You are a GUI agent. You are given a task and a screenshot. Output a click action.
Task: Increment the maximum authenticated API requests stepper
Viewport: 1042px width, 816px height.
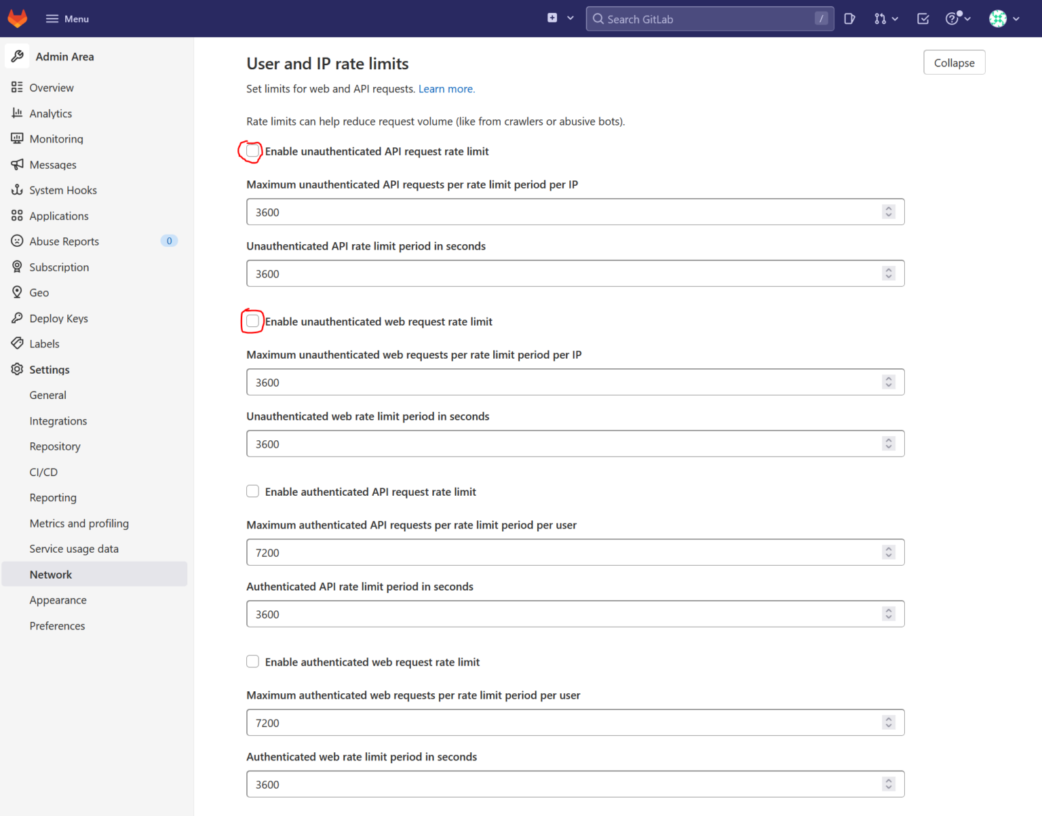click(889, 549)
